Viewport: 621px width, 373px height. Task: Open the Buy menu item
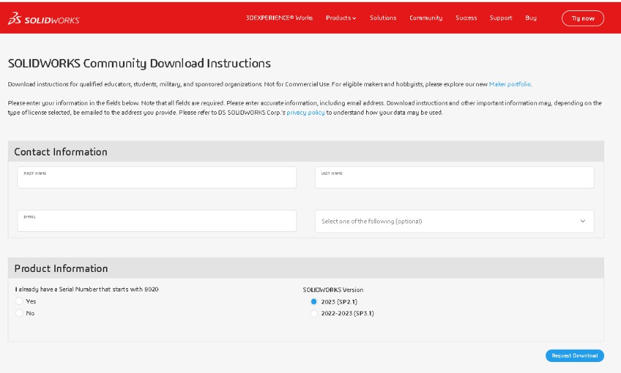(x=530, y=18)
